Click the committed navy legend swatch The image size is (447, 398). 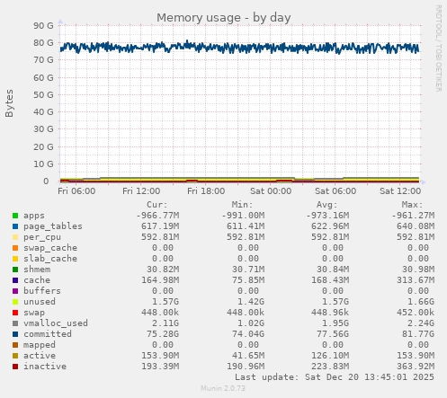click(x=15, y=334)
